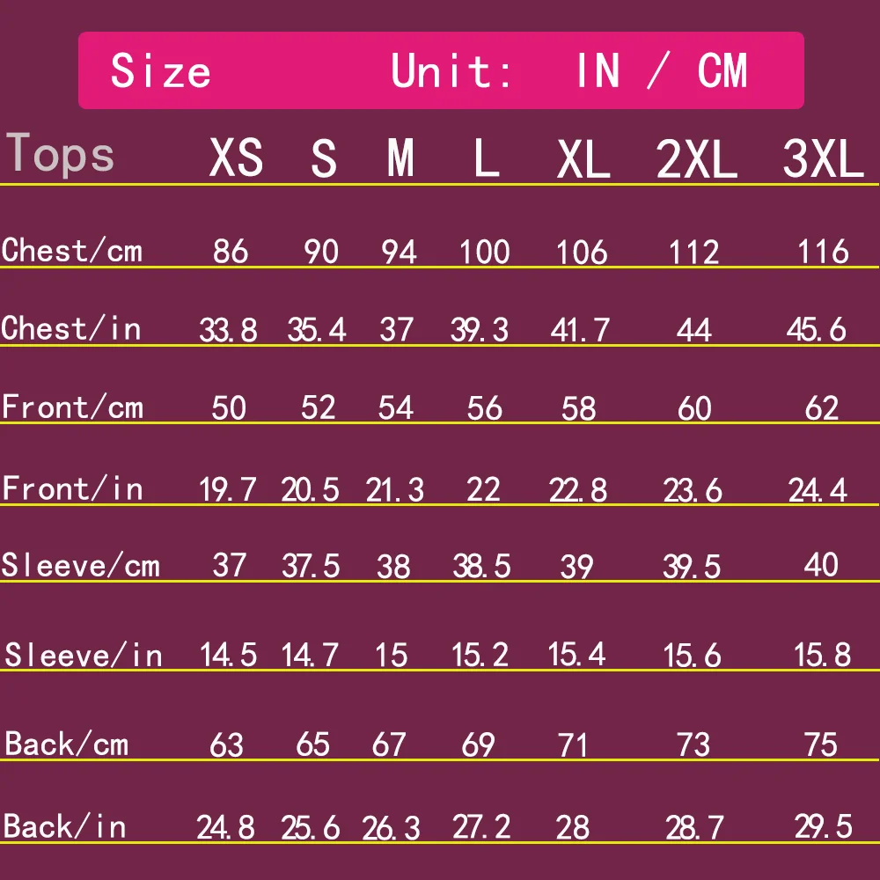
Task: Click the Front/in row label
Action: click(x=72, y=488)
